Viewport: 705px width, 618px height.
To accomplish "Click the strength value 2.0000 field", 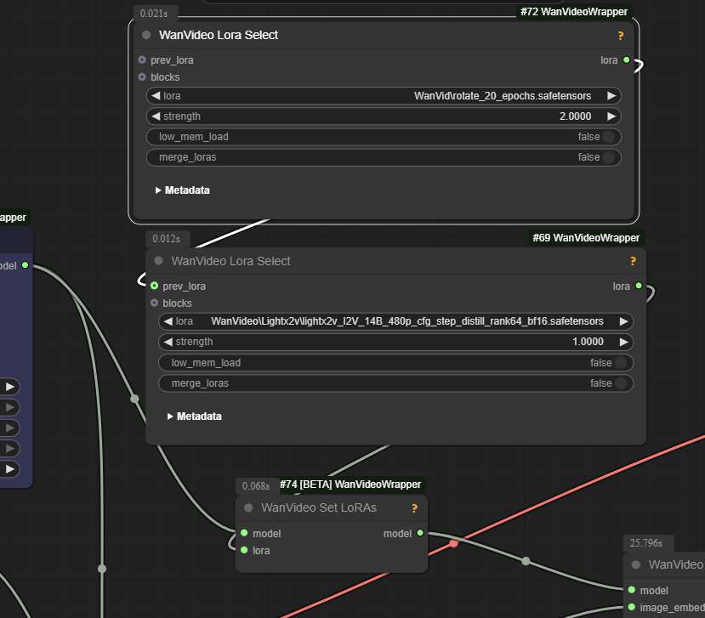I will tap(384, 116).
